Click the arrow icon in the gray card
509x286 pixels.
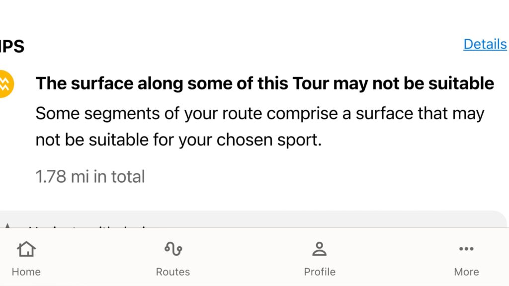click(x=7, y=226)
